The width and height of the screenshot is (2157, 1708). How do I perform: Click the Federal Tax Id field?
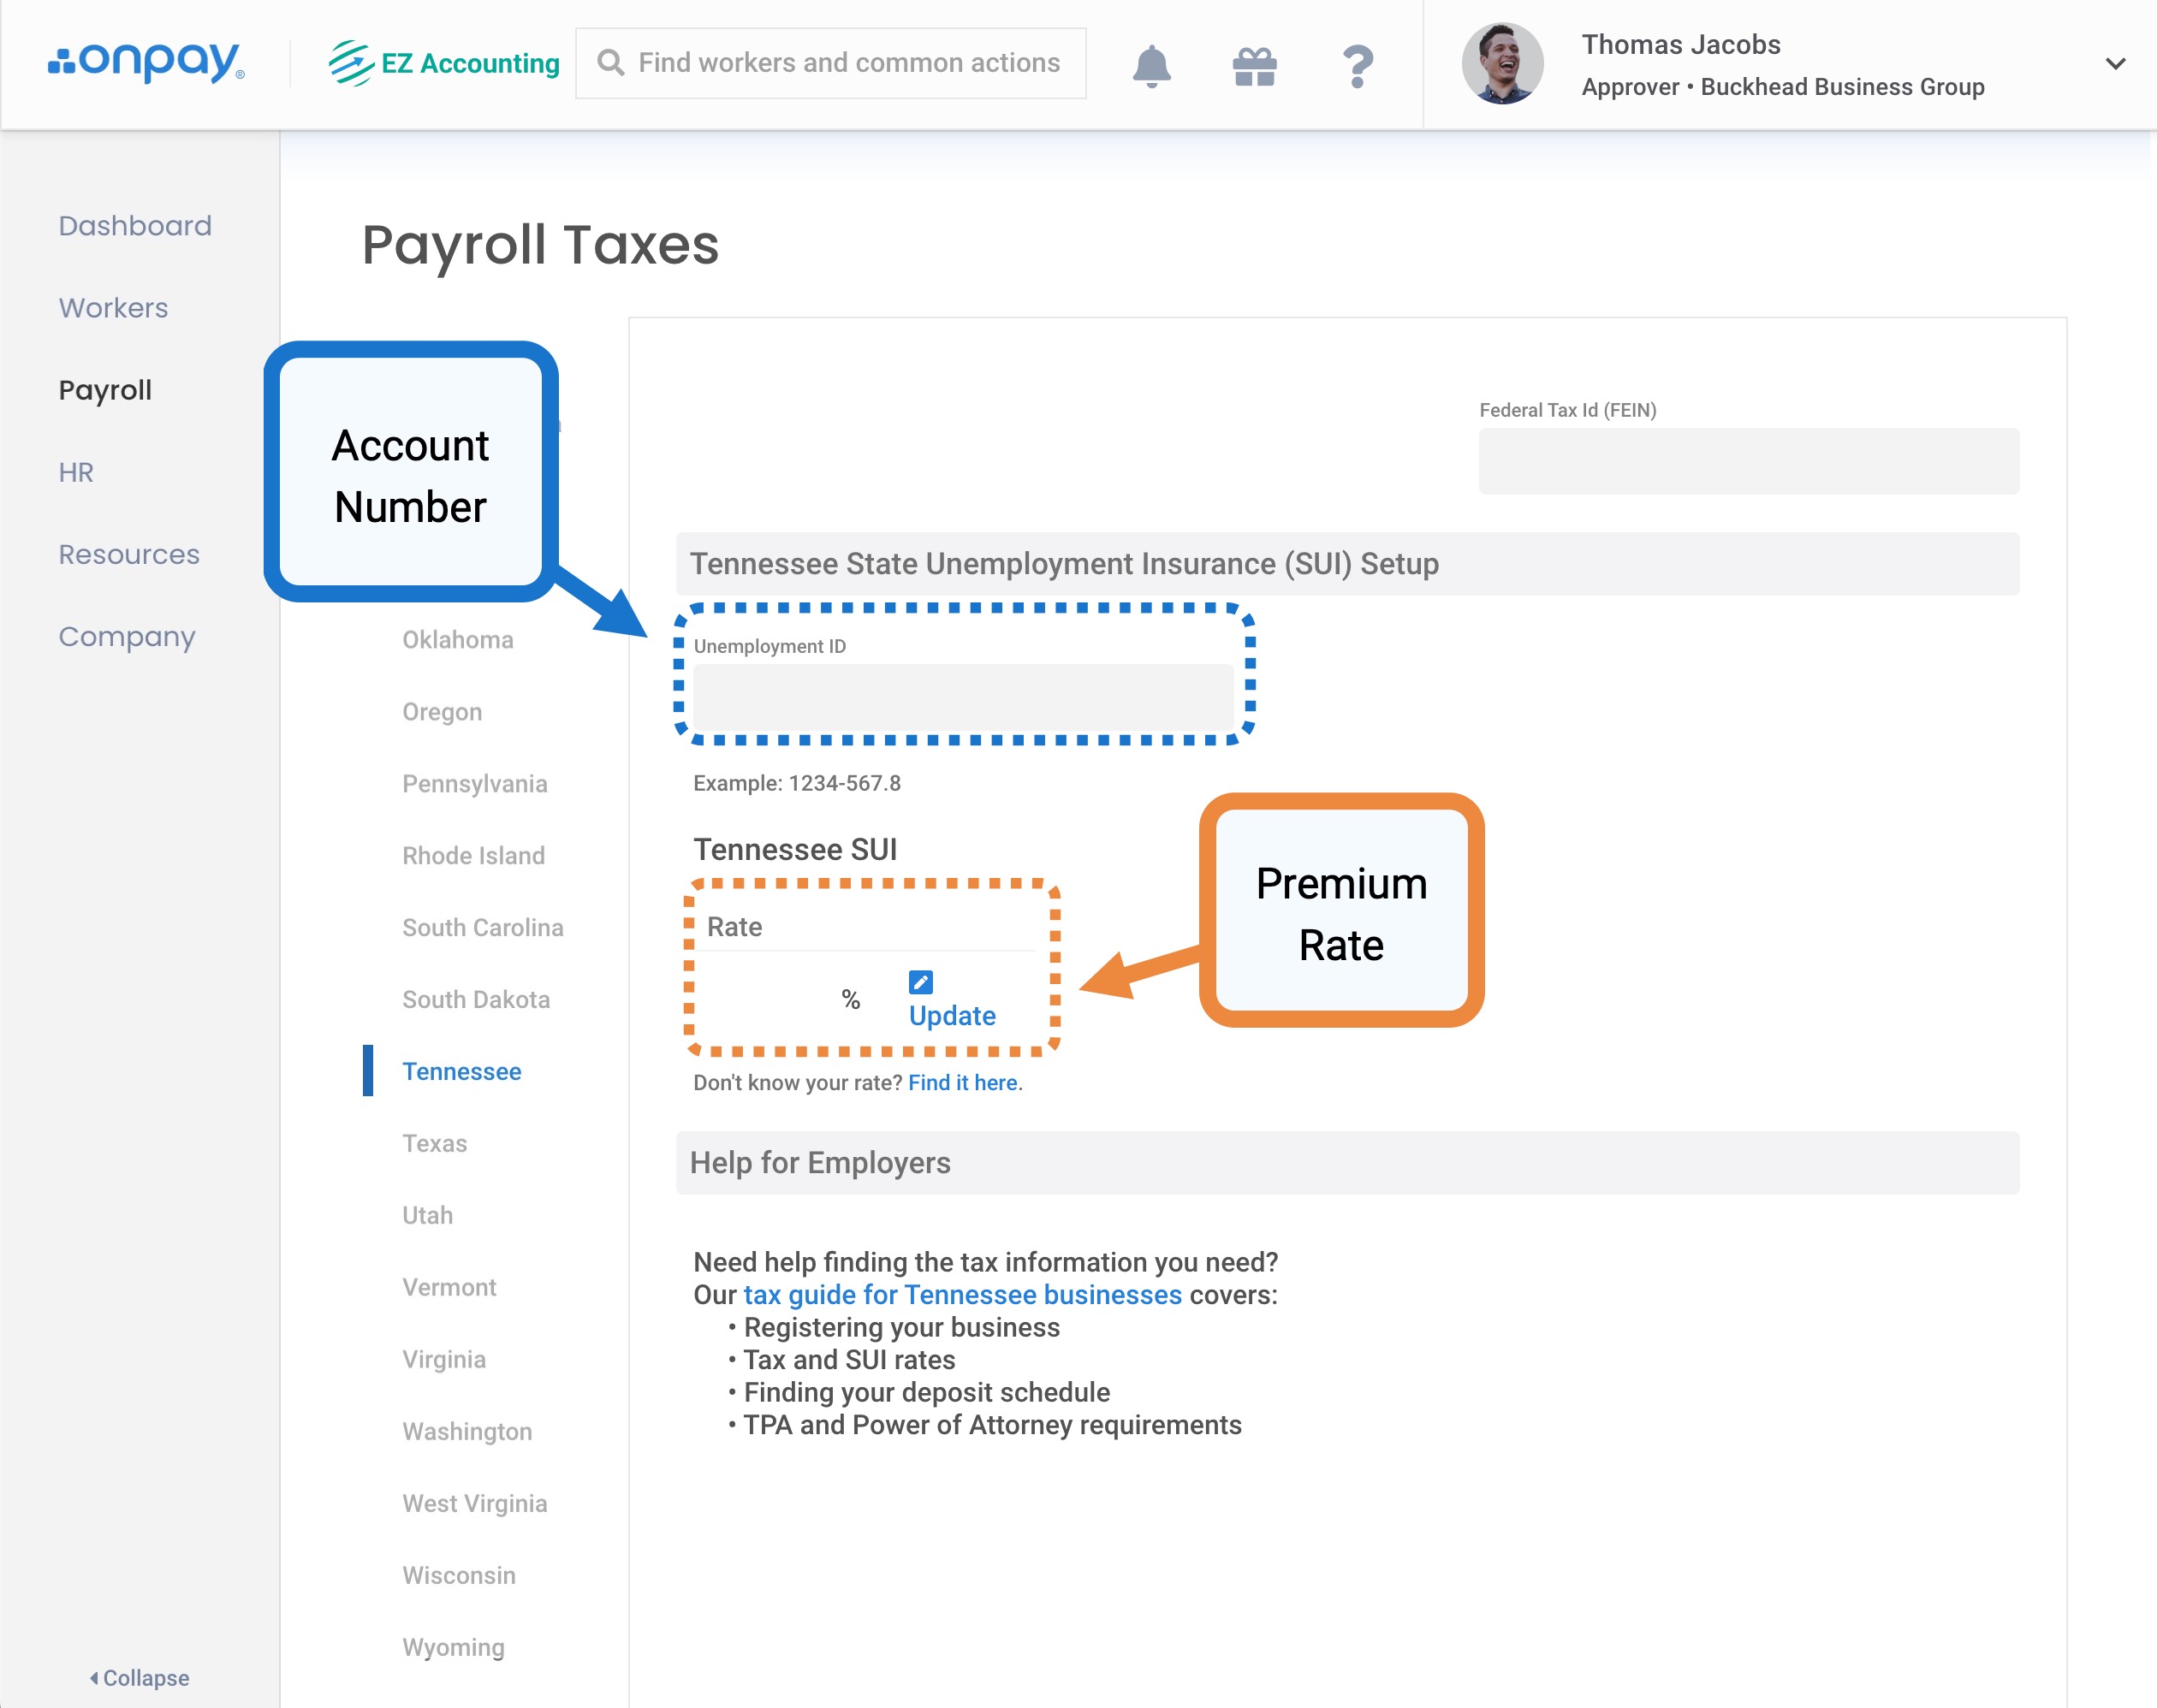(x=1748, y=461)
